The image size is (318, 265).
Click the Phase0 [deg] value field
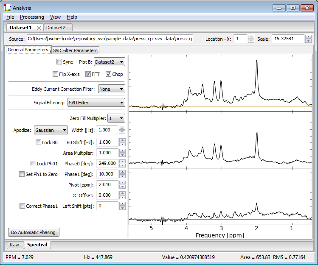pos(107,163)
